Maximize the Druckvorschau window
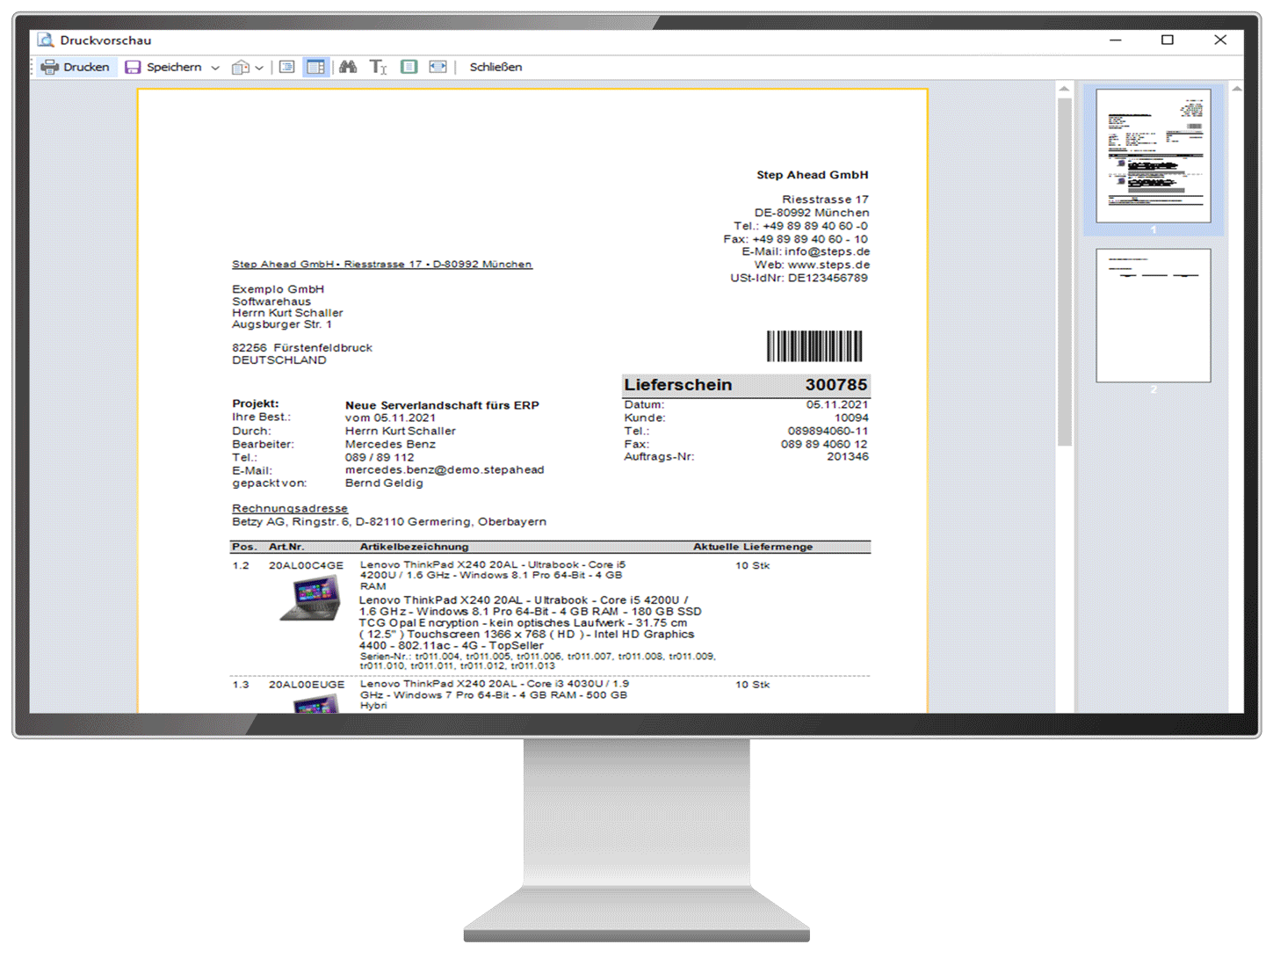Screen dimensions: 1273x959 click(1167, 40)
